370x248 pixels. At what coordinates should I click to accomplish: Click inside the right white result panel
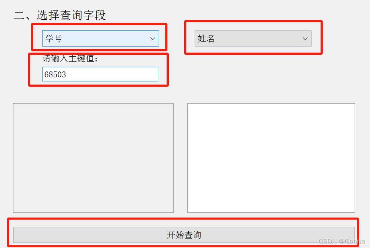point(271,158)
